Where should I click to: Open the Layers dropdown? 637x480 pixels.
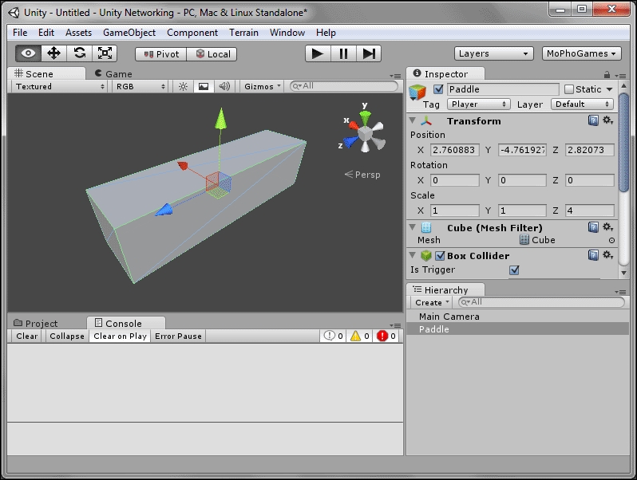(493, 53)
